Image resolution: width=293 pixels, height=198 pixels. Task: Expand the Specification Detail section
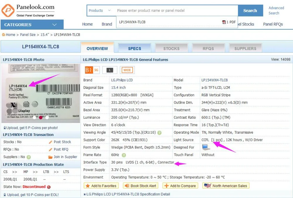coord(127,194)
